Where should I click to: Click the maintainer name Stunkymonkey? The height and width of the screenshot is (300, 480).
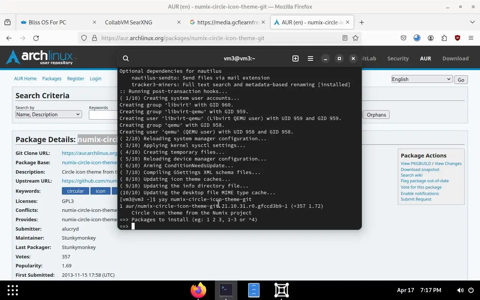79,238
